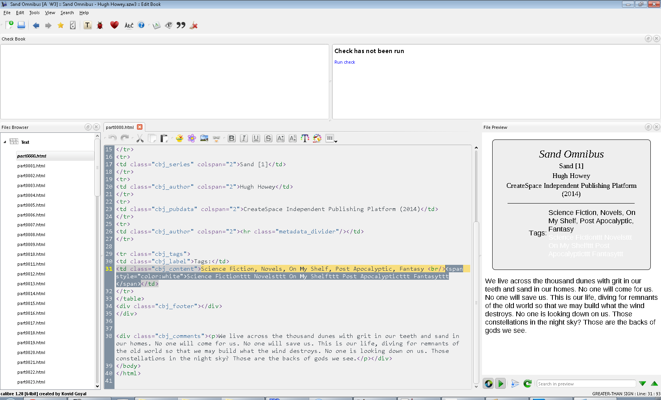Viewport: 661px width, 400px height.
Task: Open the Search menu
Action: point(67,13)
